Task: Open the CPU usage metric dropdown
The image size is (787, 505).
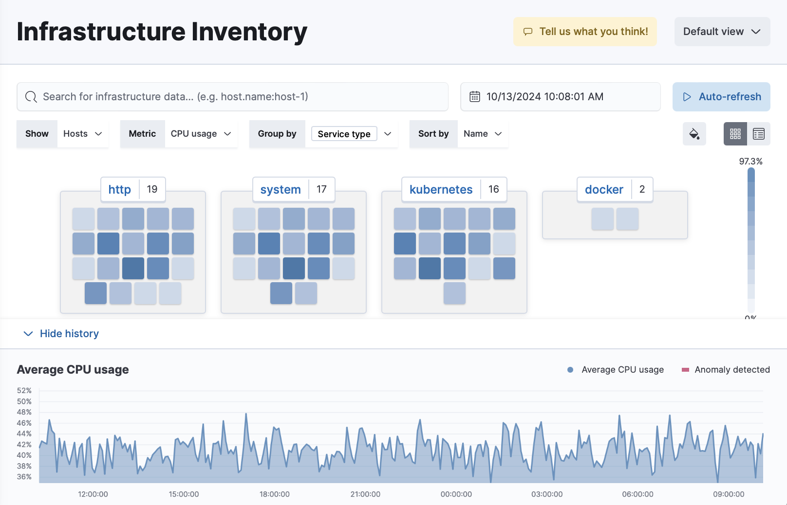Action: pos(200,134)
